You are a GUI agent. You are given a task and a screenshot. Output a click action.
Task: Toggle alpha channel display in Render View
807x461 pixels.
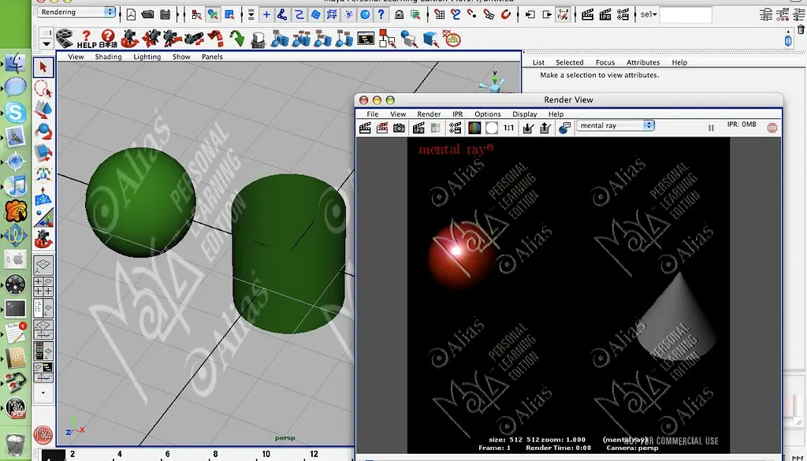tap(492, 128)
